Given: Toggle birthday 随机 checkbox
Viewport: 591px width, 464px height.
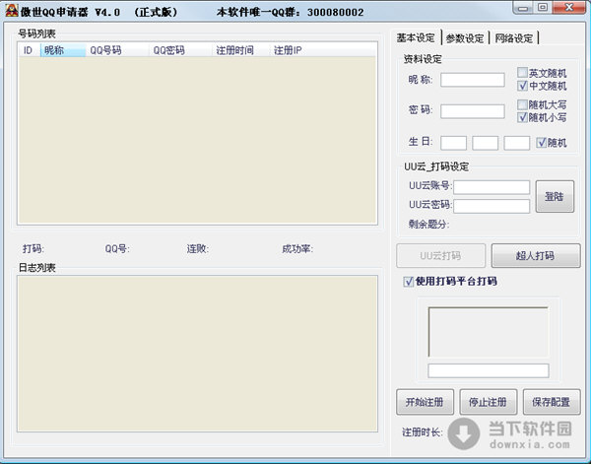Looking at the screenshot, I should pos(541,143).
